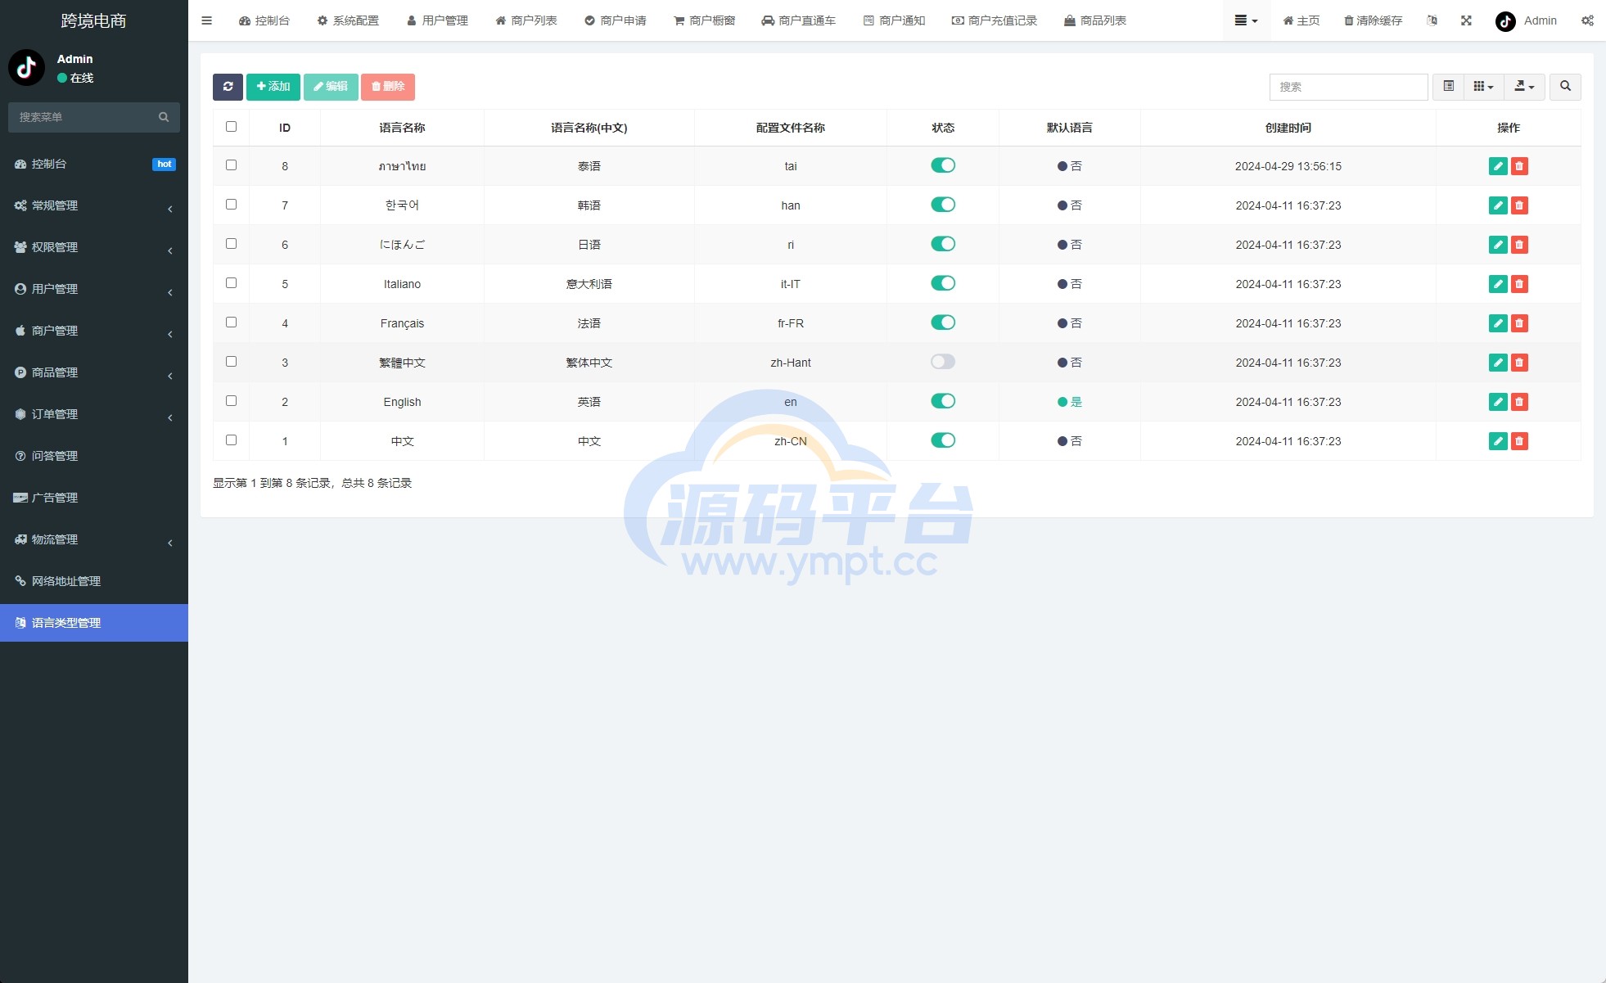Turn off status switch for 韩语
The image size is (1606, 983).
click(x=943, y=205)
